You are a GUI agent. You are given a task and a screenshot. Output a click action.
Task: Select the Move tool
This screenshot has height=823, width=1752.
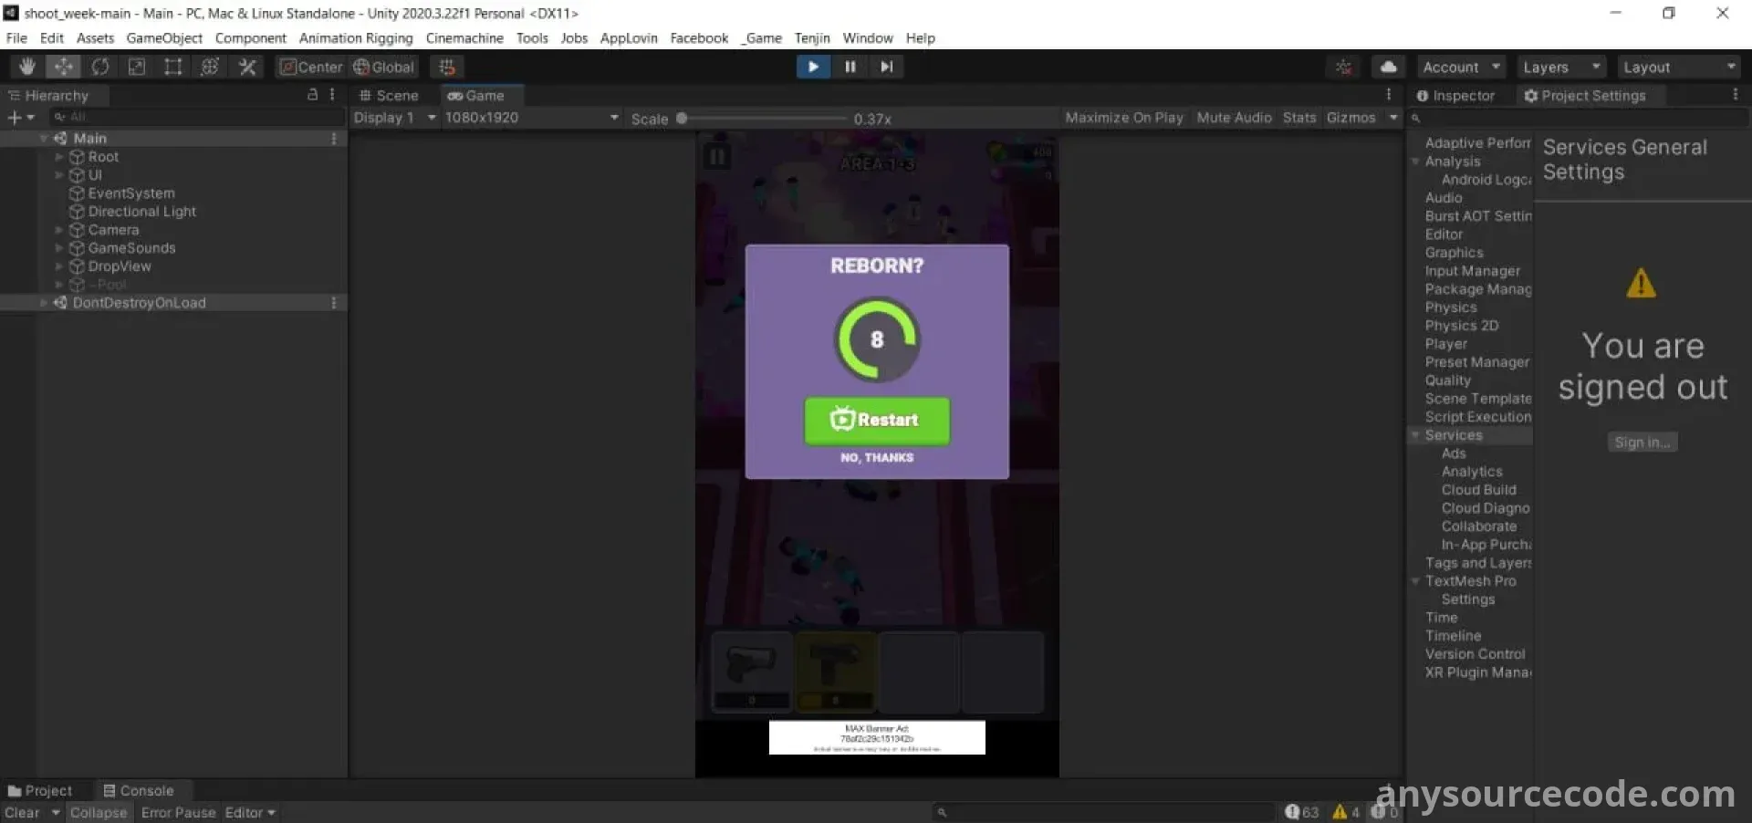pyautogui.click(x=64, y=67)
